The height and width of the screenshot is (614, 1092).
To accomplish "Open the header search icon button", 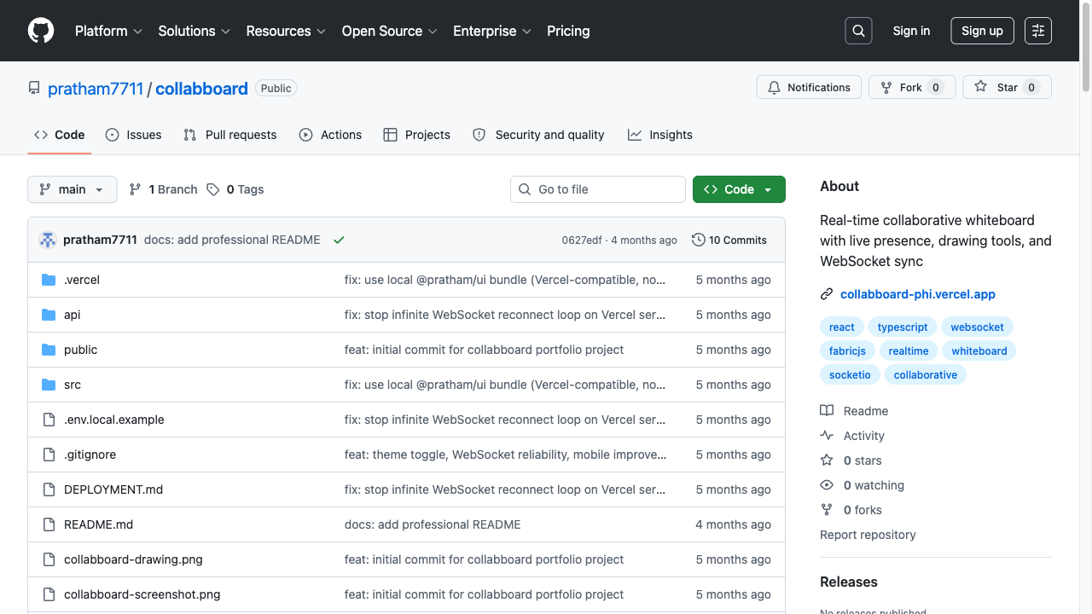I will pyautogui.click(x=858, y=31).
